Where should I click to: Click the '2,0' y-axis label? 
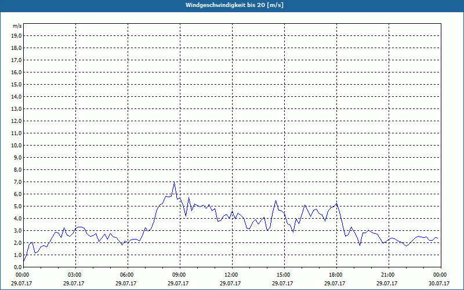click(x=17, y=242)
